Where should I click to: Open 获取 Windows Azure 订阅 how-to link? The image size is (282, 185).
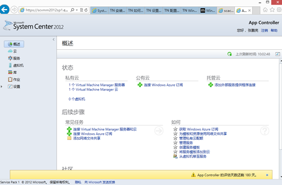pos(199,129)
